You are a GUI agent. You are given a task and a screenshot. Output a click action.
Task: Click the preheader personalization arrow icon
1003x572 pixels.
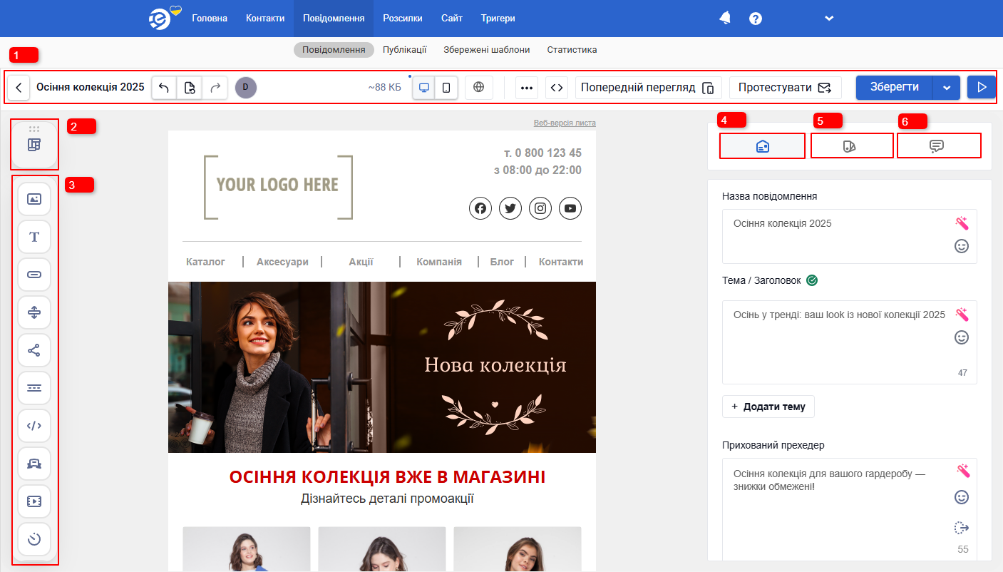962,528
